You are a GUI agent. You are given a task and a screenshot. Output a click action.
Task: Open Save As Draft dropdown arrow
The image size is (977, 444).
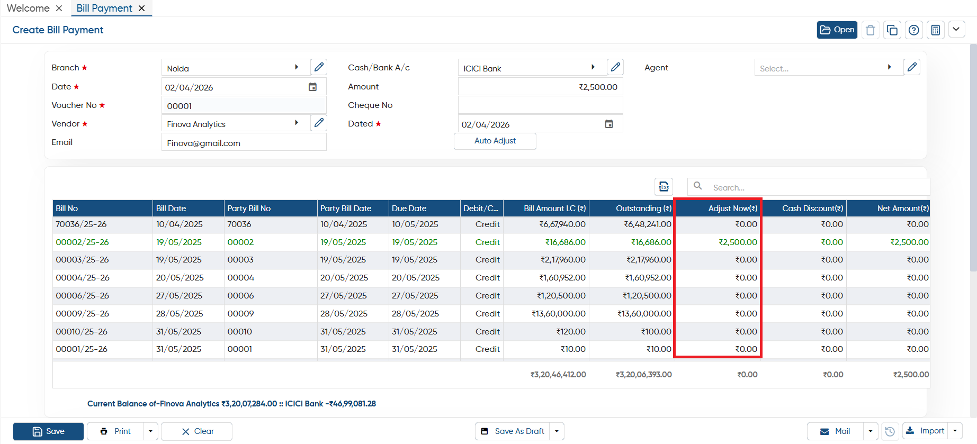tap(557, 431)
